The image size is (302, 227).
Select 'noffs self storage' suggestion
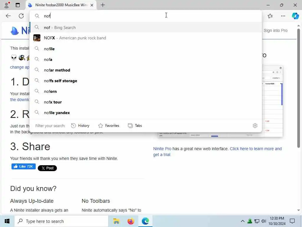click(x=145, y=81)
